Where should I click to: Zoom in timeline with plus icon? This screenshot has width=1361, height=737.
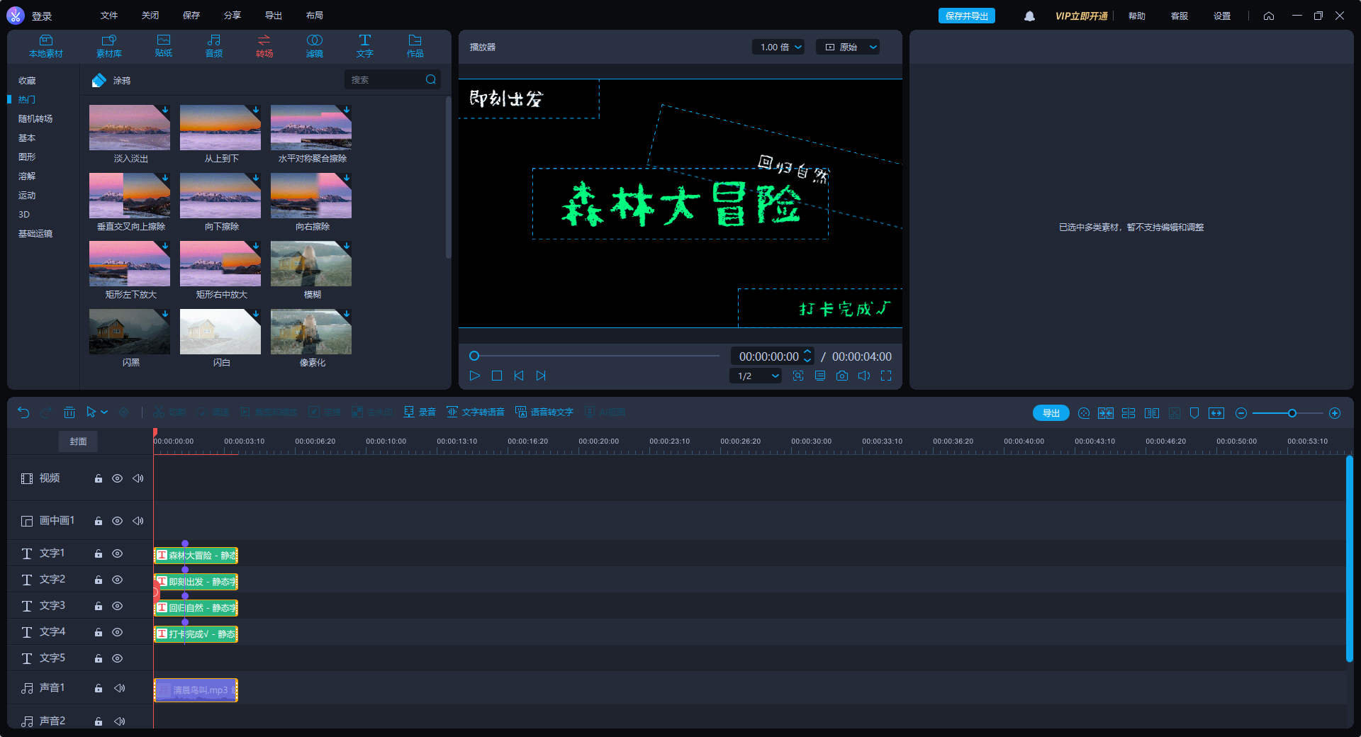(x=1334, y=413)
